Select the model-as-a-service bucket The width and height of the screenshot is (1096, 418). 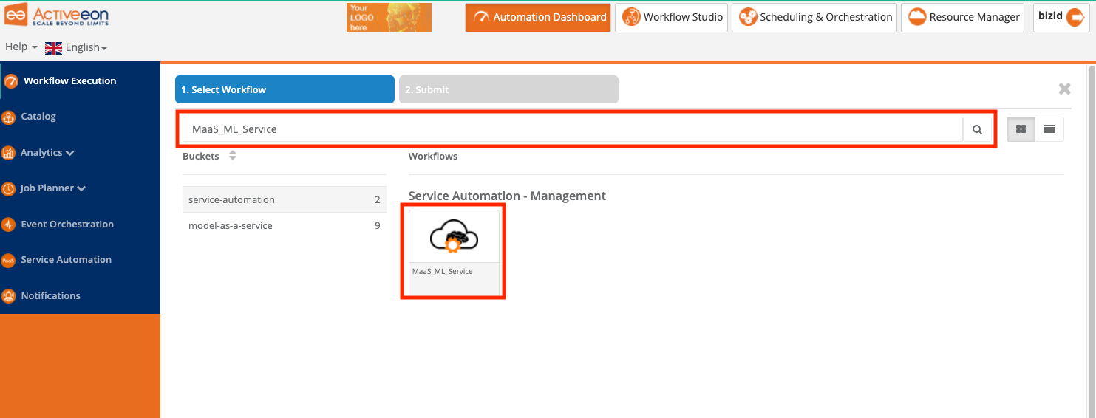(285, 225)
